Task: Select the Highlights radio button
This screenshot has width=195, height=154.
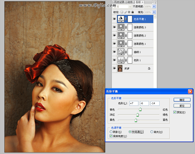Action: tap(151, 132)
